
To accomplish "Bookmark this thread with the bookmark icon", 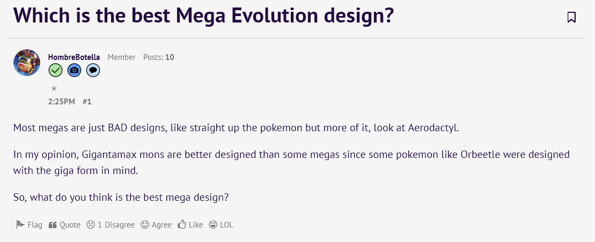I will tap(571, 17).
